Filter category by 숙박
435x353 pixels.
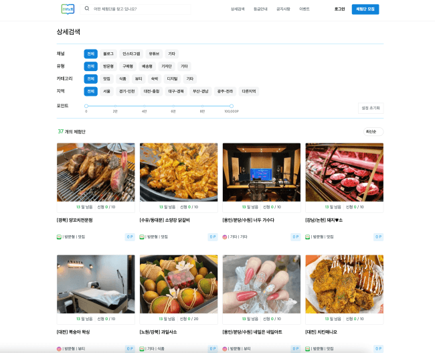pyautogui.click(x=155, y=79)
